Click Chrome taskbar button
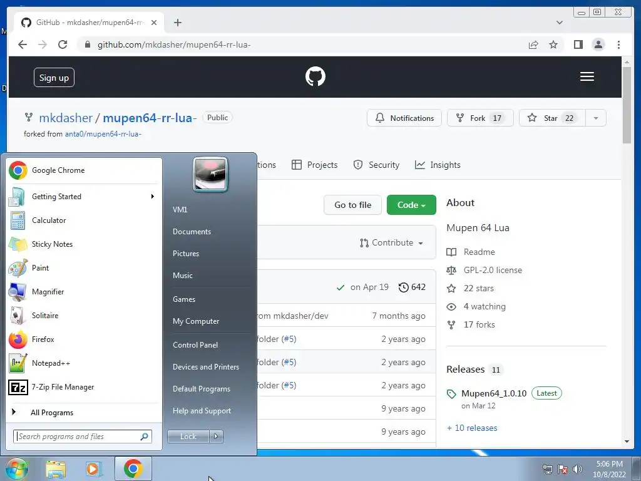 coord(133,468)
